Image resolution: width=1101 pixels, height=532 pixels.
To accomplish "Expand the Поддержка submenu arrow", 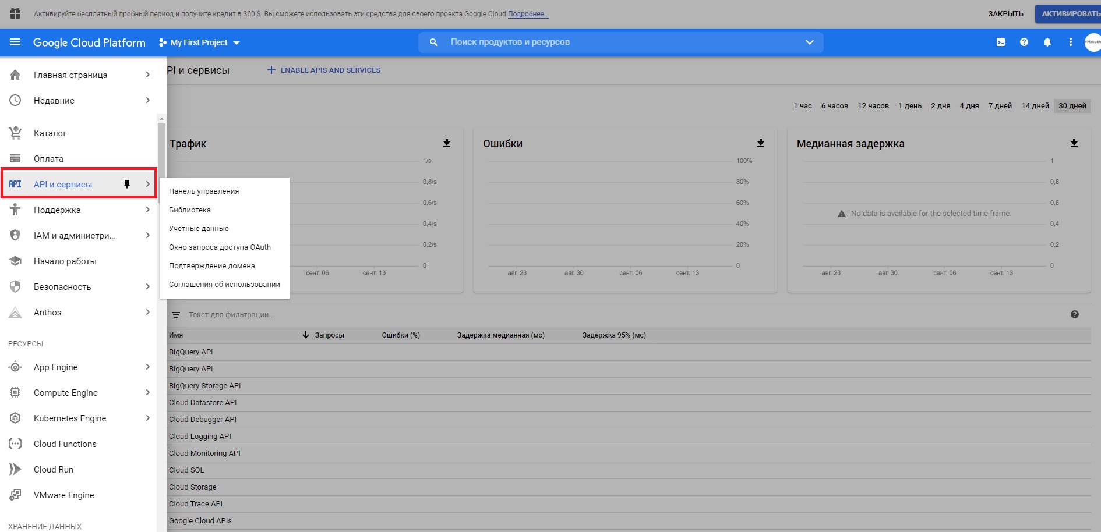I will (x=148, y=210).
